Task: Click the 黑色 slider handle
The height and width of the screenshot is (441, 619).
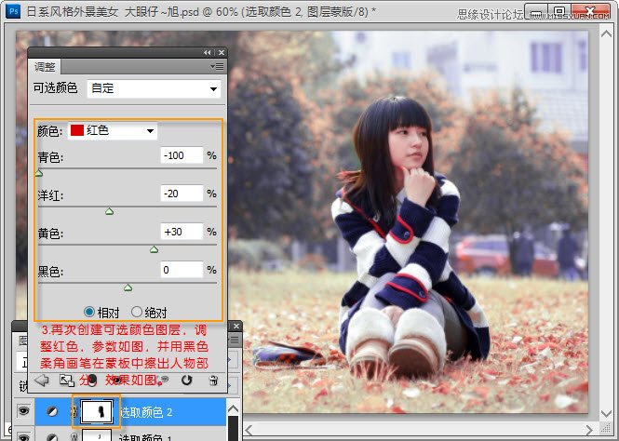Action: [x=128, y=287]
